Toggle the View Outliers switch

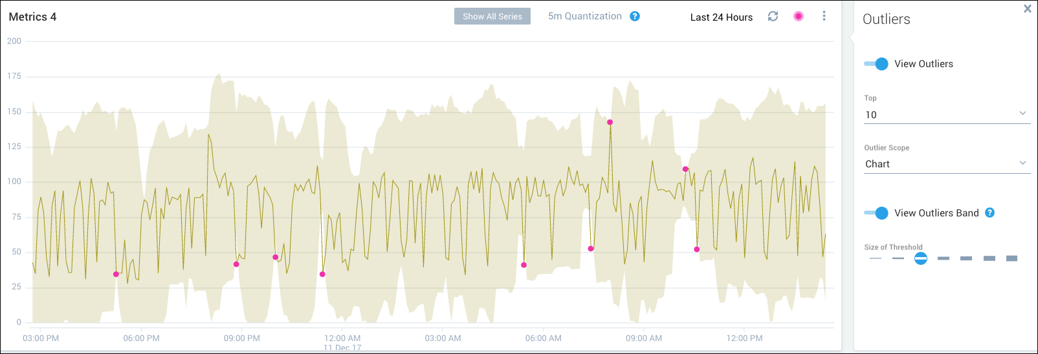click(x=876, y=64)
